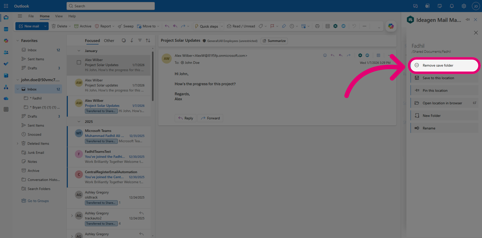This screenshot has width=482, height=238.
Task: Open the Quick steps dropdown arrow
Action: coord(222,26)
